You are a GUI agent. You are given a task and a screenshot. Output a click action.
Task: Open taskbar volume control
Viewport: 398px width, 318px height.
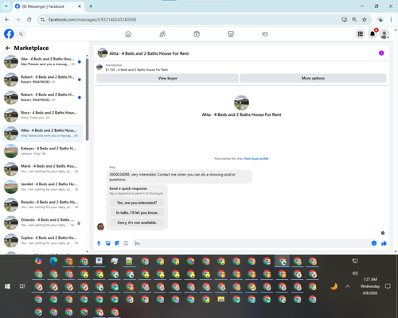point(355,273)
